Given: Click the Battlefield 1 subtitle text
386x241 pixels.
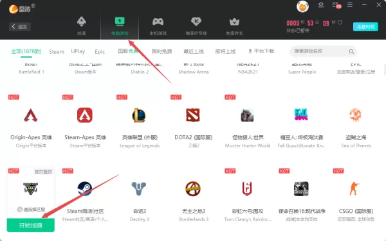Looking at the screenshot, I should pos(32,72).
